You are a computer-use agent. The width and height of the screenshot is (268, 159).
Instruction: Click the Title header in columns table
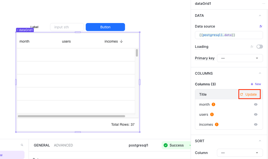pyautogui.click(x=203, y=94)
